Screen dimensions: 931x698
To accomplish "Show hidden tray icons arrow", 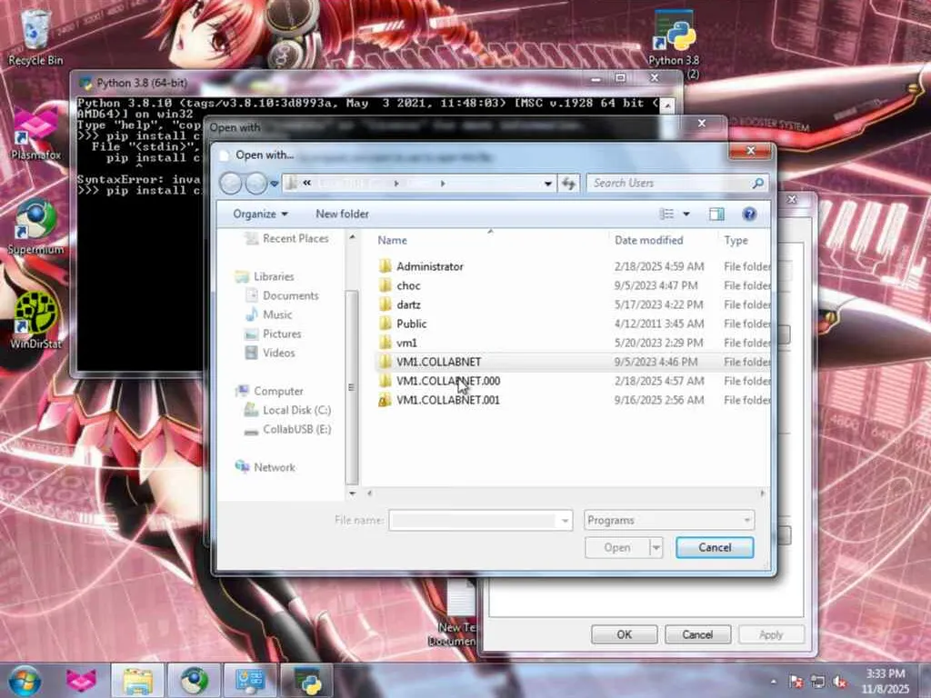I will 773,682.
